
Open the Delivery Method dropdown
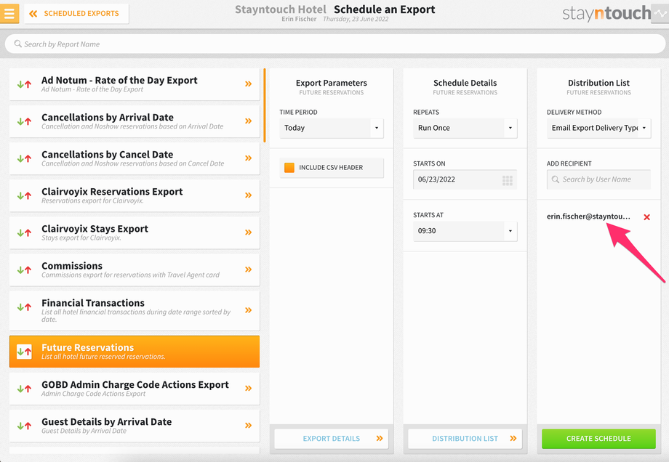coord(598,128)
